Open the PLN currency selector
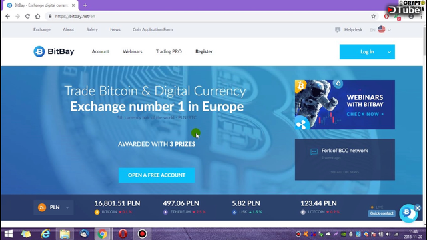The image size is (427, 240). tap(53, 207)
